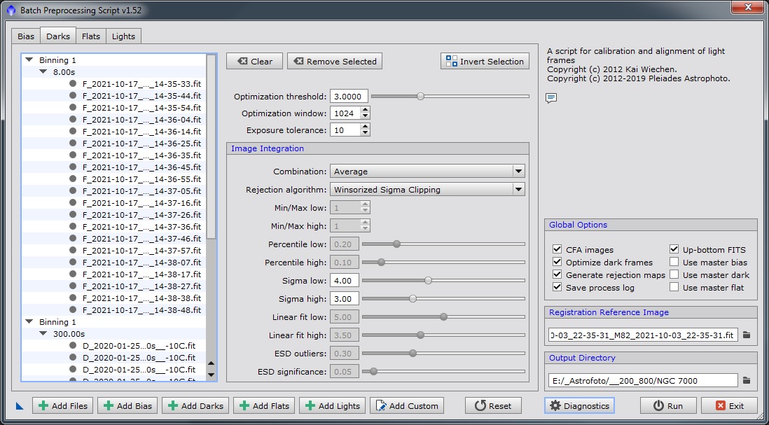Click the Run button

click(668, 405)
